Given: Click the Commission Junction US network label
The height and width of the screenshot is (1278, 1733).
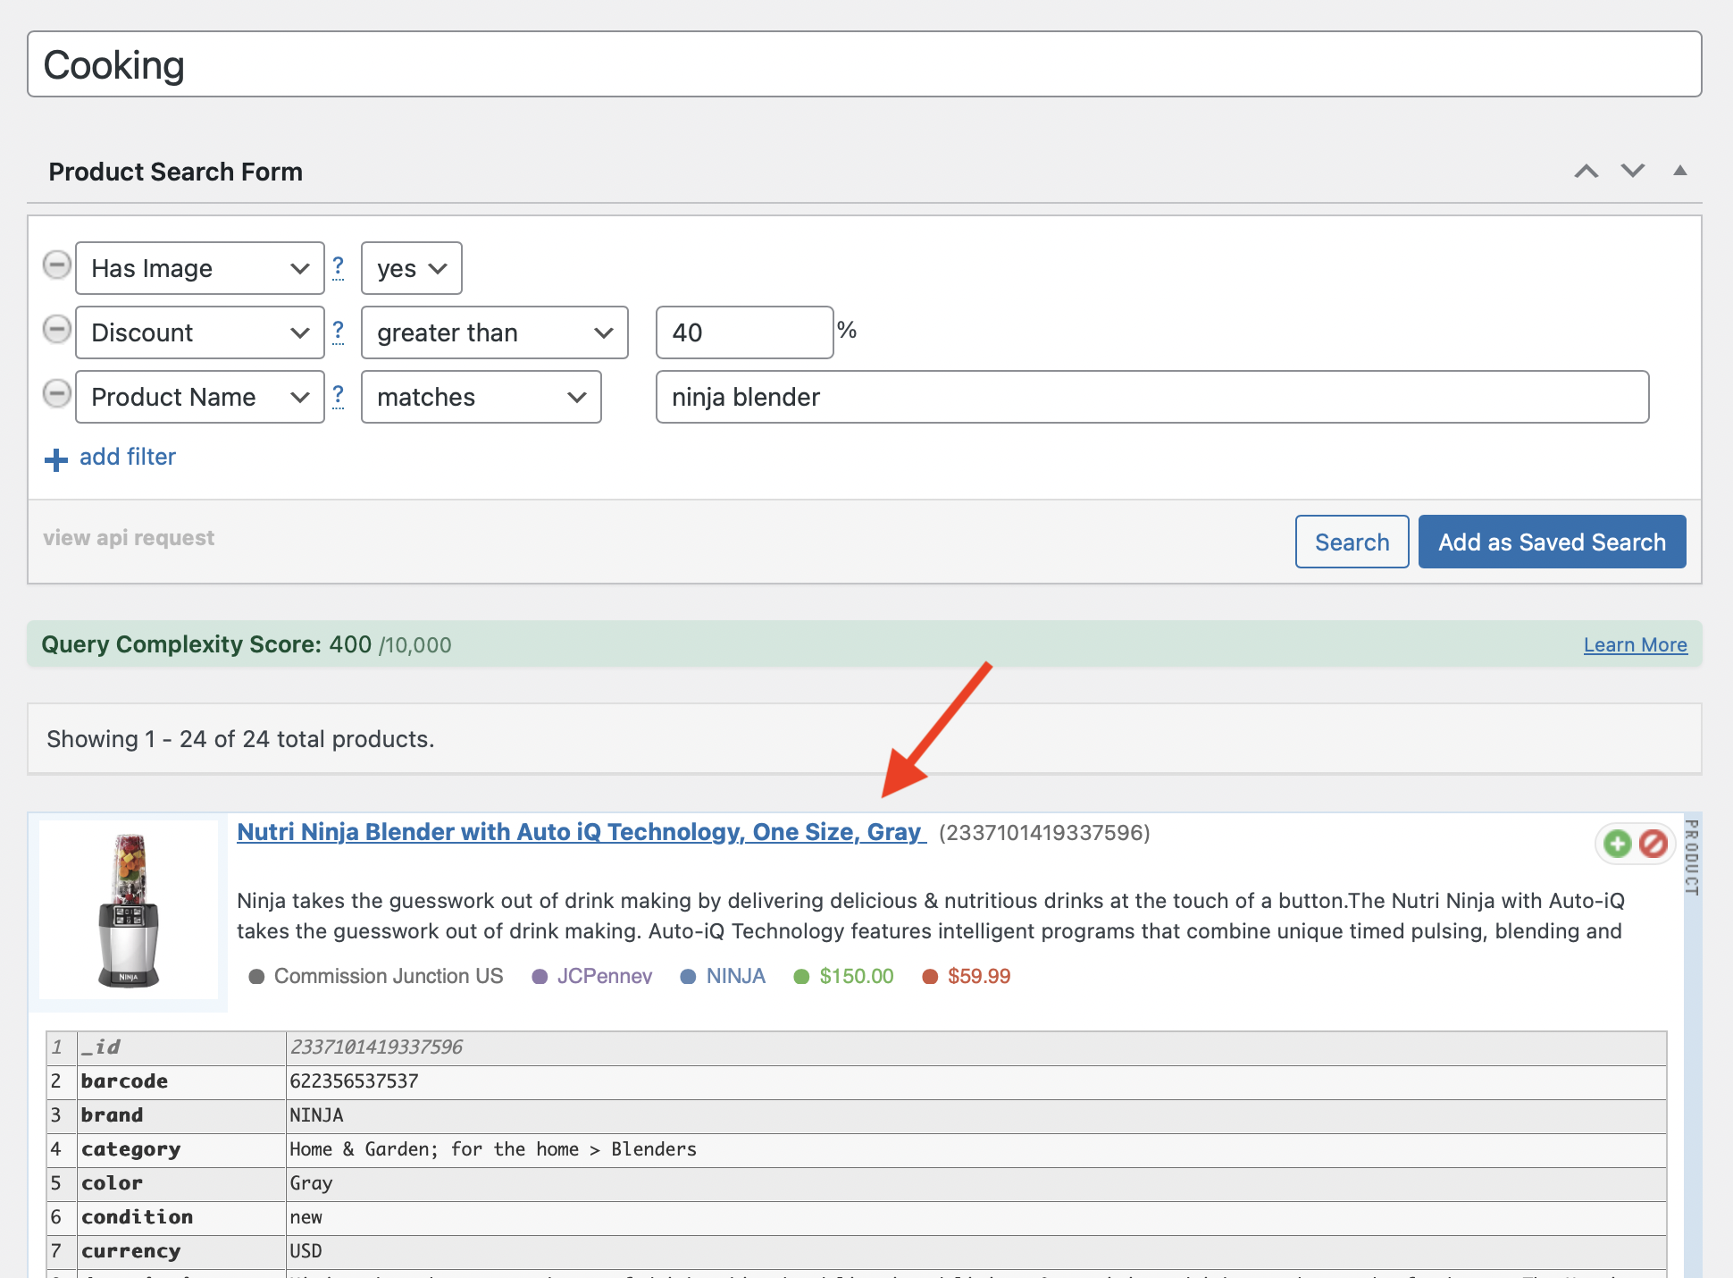Looking at the screenshot, I should coord(388,976).
